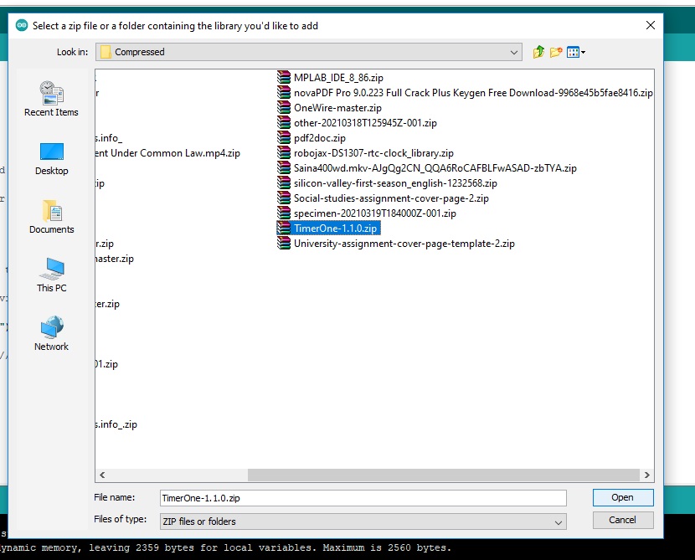Open Network in the sidebar
The width and height of the screenshot is (695, 560).
tap(51, 334)
